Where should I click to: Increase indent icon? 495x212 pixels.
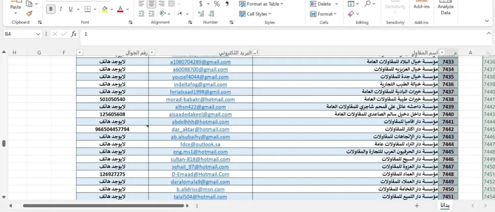[x=151, y=13]
